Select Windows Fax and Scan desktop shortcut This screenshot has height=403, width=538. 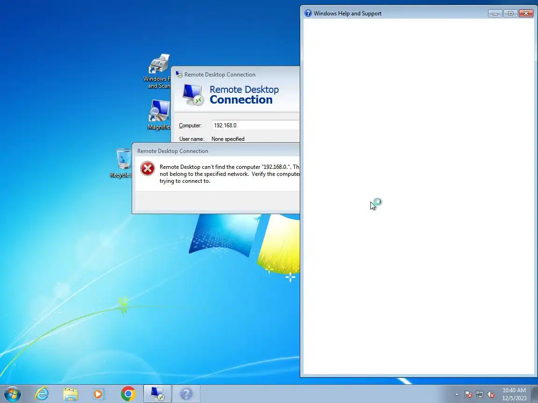tap(157, 71)
